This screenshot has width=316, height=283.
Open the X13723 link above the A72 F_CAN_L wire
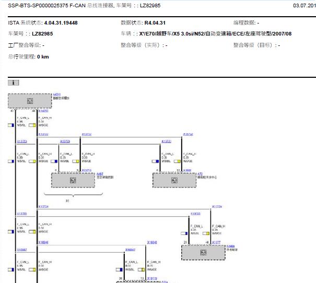167,141
